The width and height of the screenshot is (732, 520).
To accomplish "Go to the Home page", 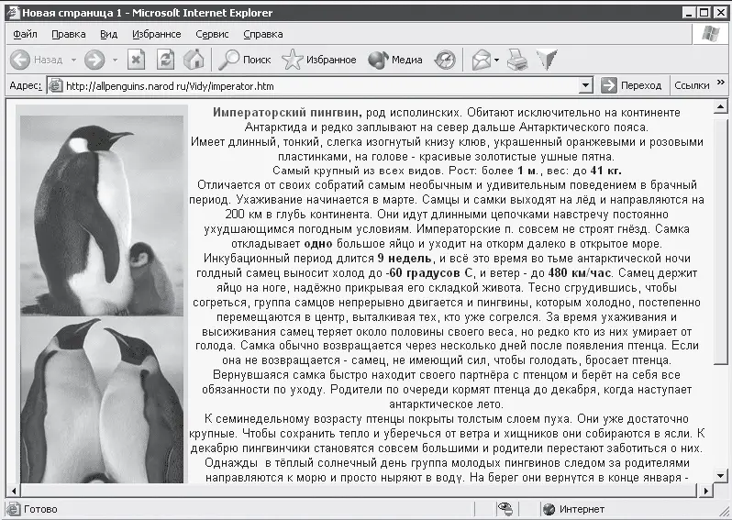I will click(x=193, y=60).
